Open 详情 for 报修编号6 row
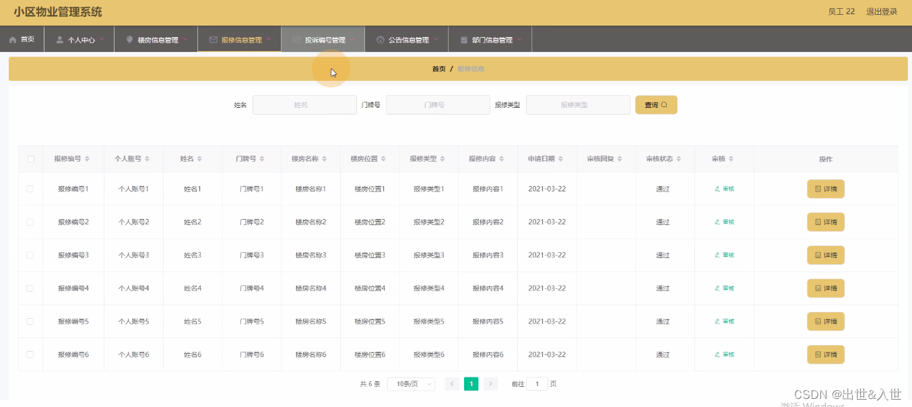The width and height of the screenshot is (912, 407). (x=826, y=354)
